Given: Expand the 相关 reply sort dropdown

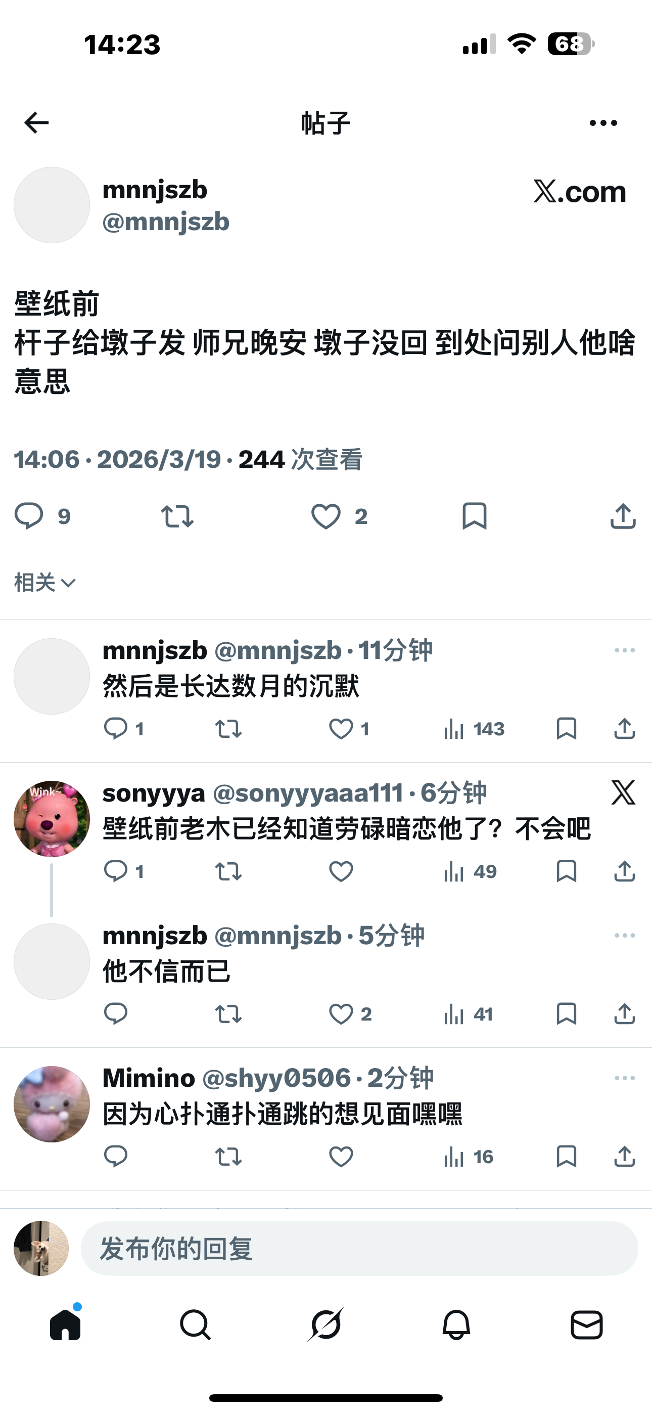Looking at the screenshot, I should tap(45, 583).
